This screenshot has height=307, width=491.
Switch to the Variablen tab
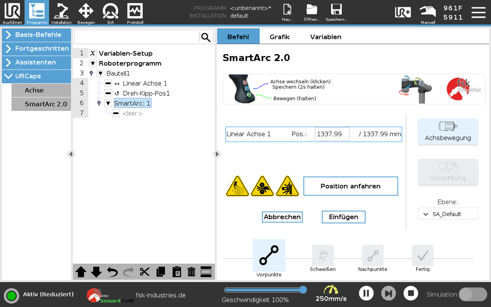[x=326, y=36]
